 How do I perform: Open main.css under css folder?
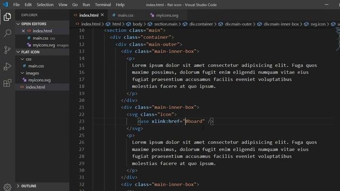[42, 66]
